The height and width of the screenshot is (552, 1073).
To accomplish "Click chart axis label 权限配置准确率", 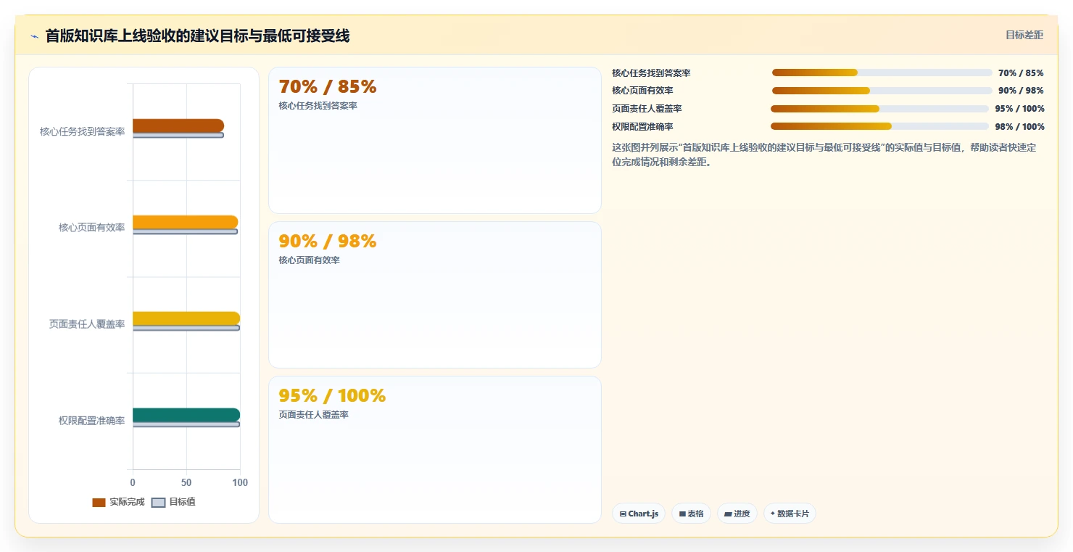I will click(92, 421).
